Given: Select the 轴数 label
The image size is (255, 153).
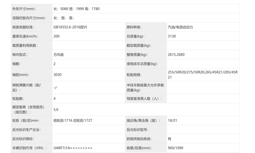Looking at the screenshot, I should [x=16, y=64].
